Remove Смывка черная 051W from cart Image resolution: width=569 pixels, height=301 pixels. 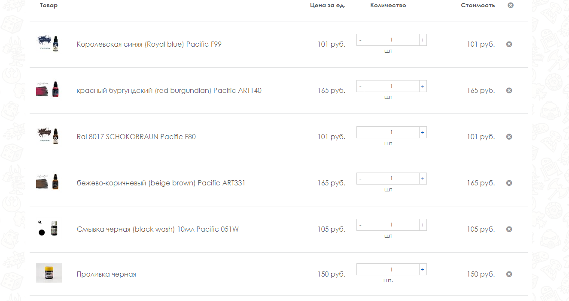[x=509, y=229]
